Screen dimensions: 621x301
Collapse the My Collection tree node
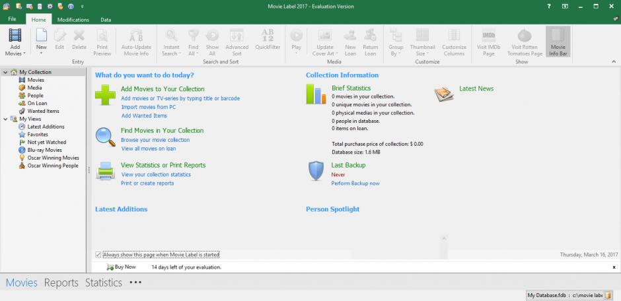(5, 73)
